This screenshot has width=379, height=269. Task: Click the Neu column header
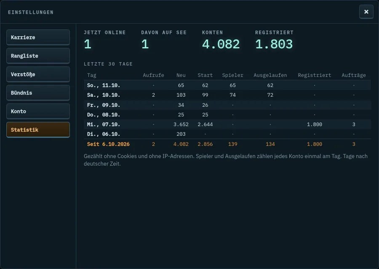181,75
